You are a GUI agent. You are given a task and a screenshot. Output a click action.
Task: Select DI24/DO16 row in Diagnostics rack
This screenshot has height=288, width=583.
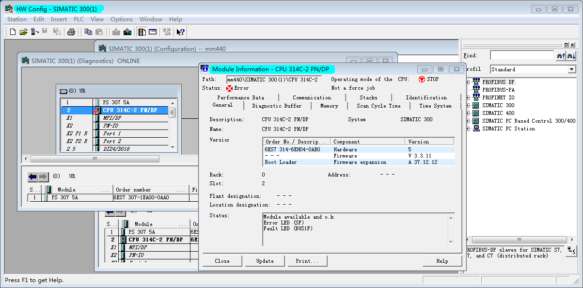(x=114, y=149)
